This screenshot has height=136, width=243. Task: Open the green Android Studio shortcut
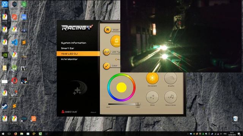[14, 68]
